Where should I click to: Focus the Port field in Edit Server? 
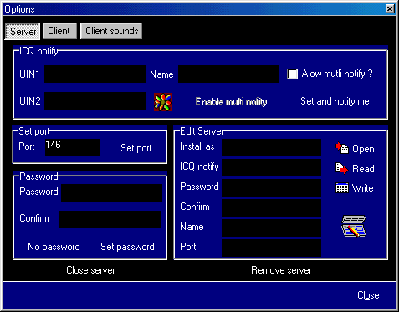(x=271, y=248)
